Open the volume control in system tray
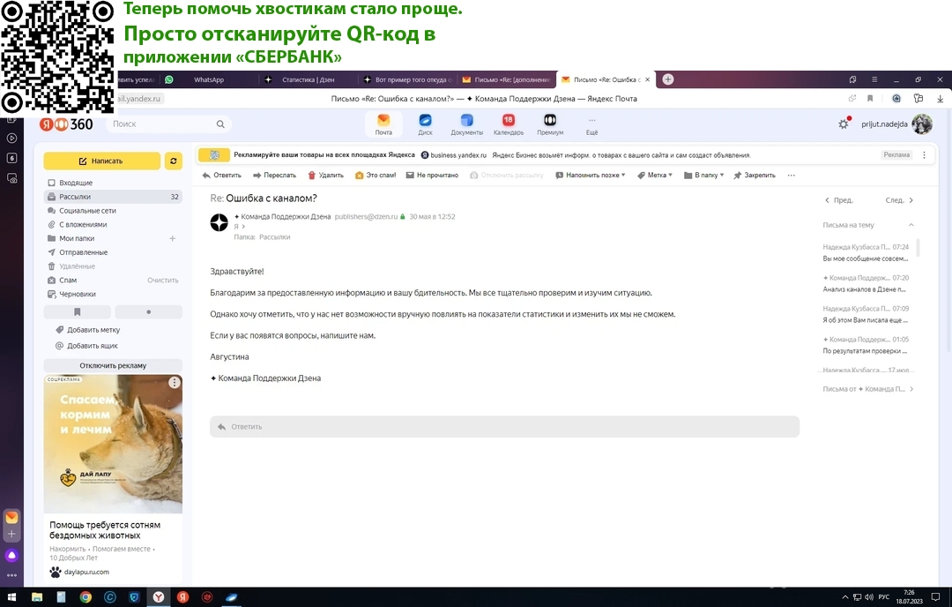The width and height of the screenshot is (952, 607). click(x=869, y=597)
